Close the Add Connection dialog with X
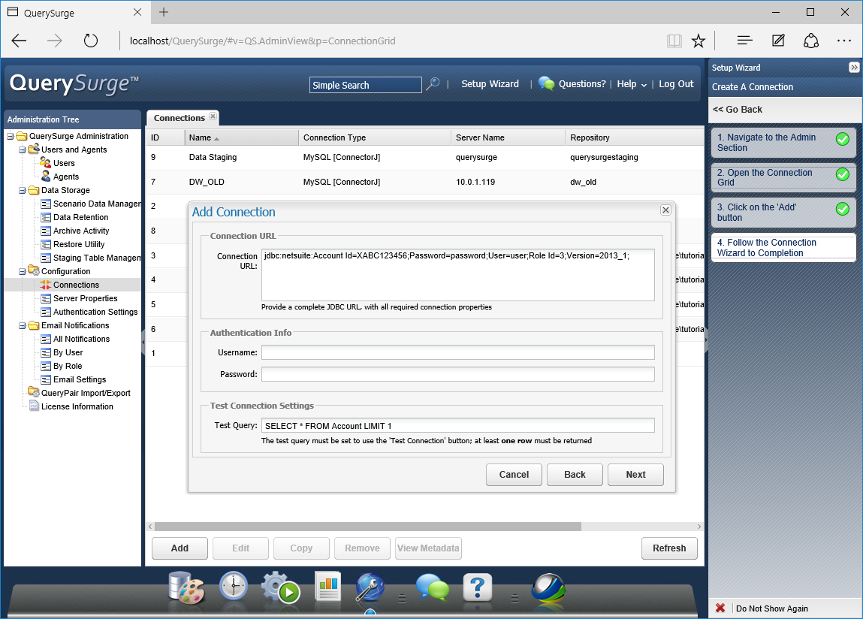The image size is (863, 619). coord(665,211)
